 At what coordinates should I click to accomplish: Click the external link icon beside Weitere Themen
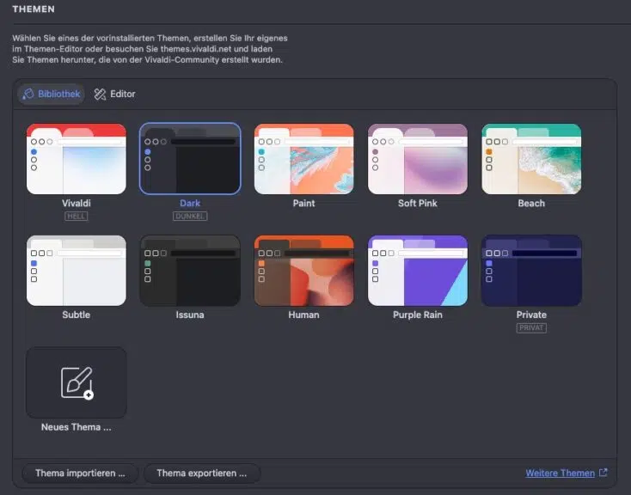[603, 473]
